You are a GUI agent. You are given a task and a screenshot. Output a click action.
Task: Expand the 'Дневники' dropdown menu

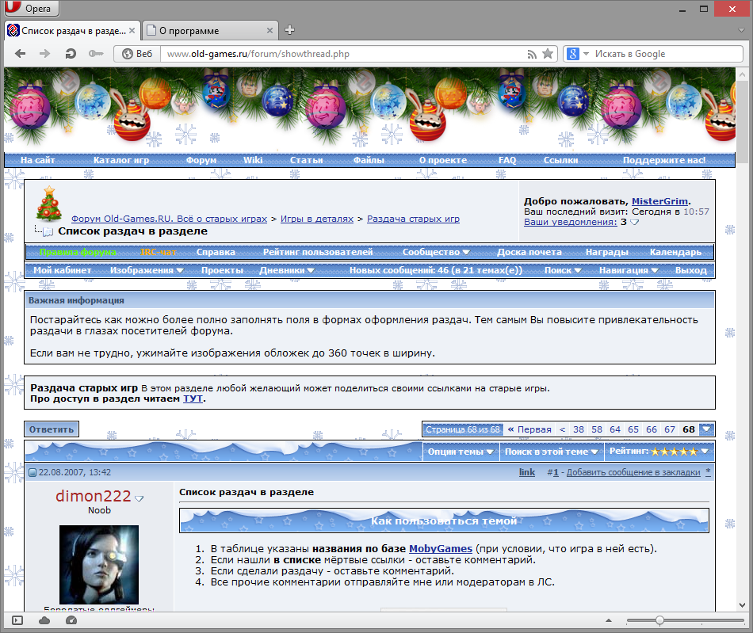coord(287,270)
